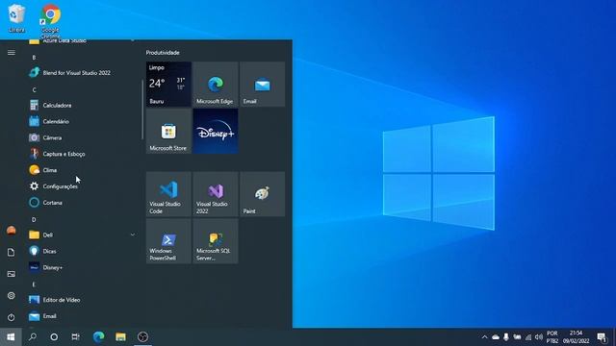This screenshot has height=346, width=616.
Task: Click the Microsoft Edge tile
Action: coord(216,84)
